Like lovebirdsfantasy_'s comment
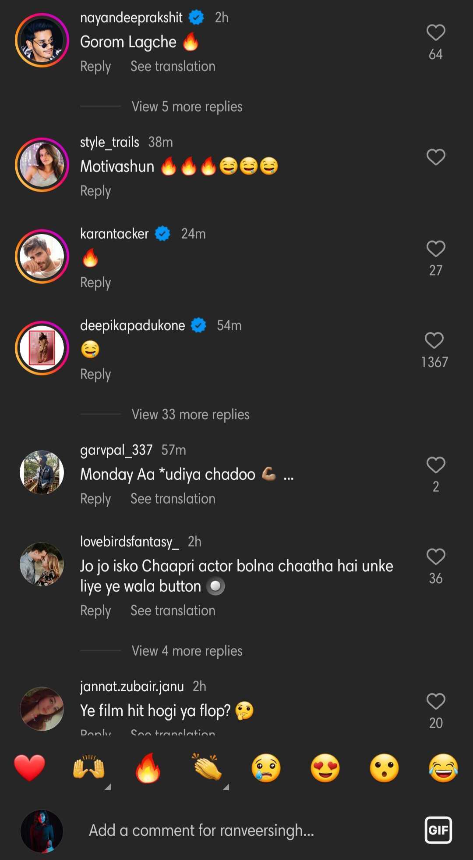Screen dimensions: 473x860 pyautogui.click(x=435, y=557)
